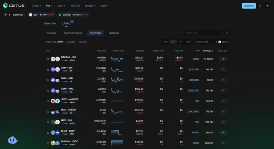Expand the Volume filter
The image size is (274, 149).
pos(83,42)
